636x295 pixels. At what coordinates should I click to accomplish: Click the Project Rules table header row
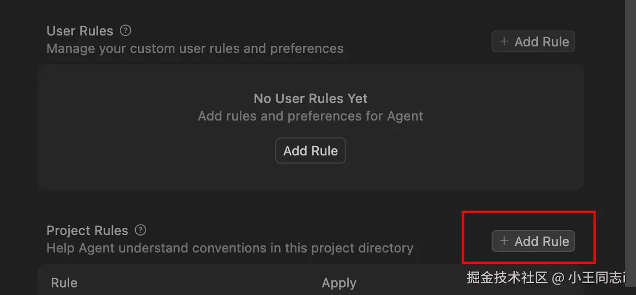218,283
